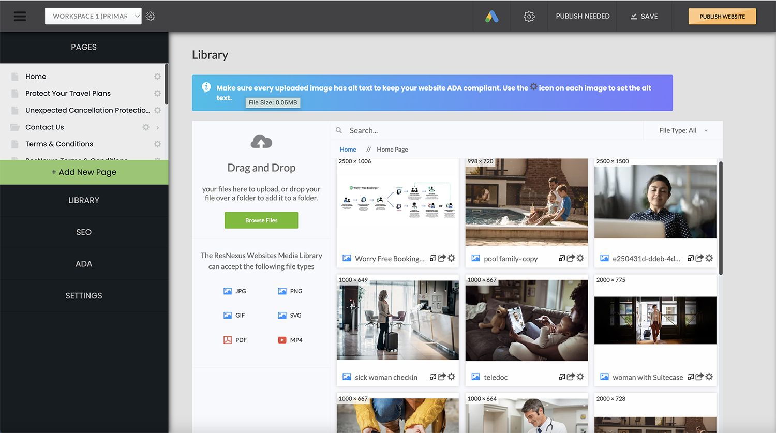Select the Protect Your Travel Plans page
The image size is (776, 433).
[x=68, y=94]
